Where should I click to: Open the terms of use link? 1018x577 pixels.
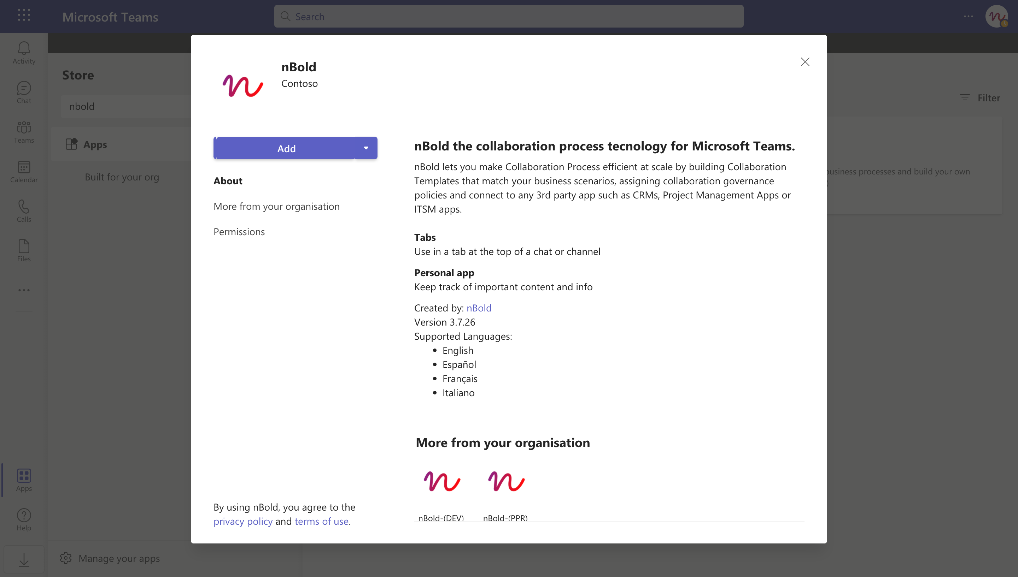coord(321,522)
